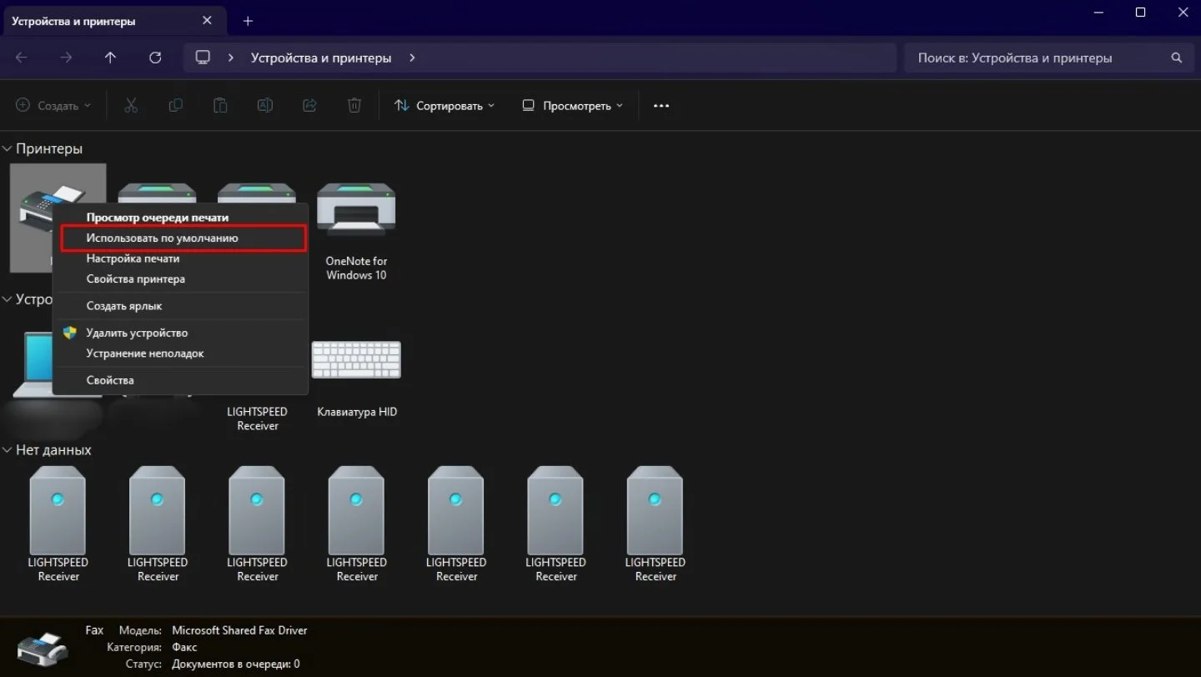
Task: Collapse the Нет данных group
Action: (8, 450)
